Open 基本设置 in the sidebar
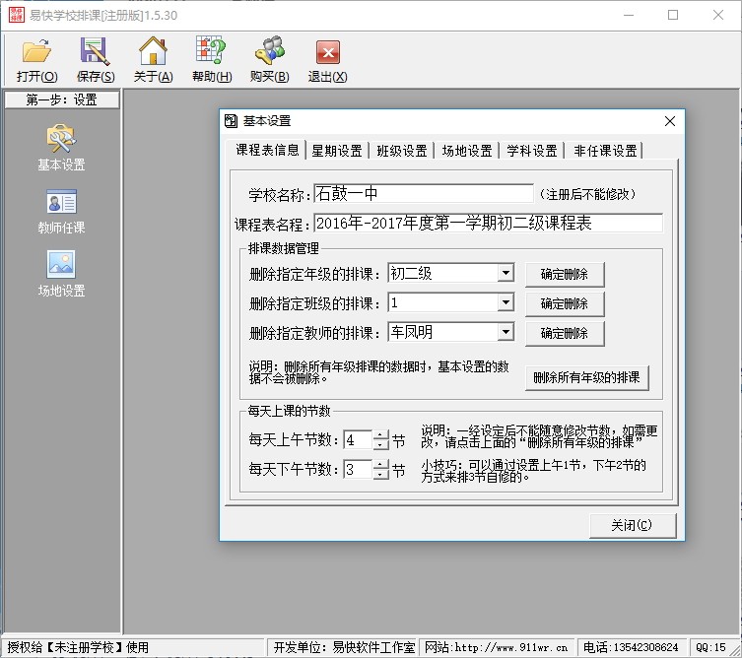The height and width of the screenshot is (658, 742). click(61, 148)
